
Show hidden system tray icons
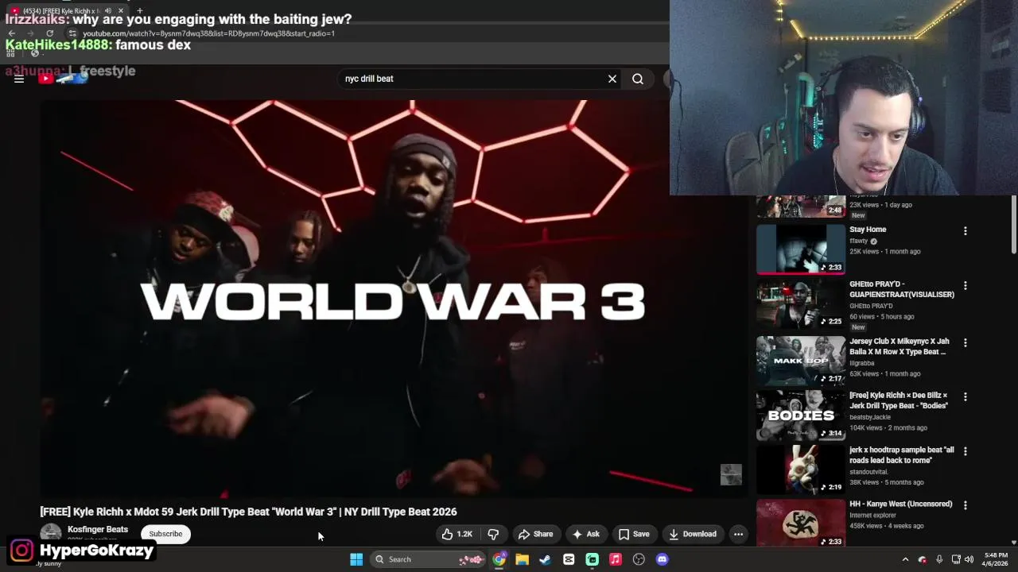coord(905,559)
